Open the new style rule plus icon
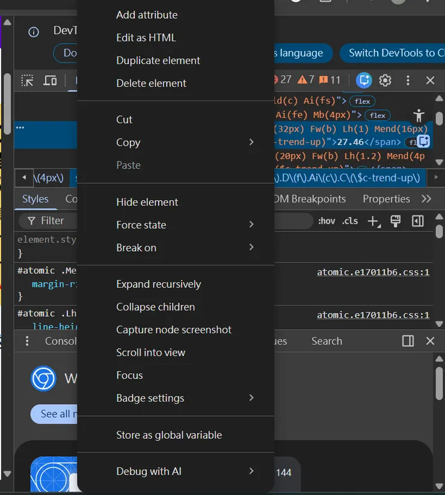Image resolution: width=445 pixels, height=495 pixels. 374,221
